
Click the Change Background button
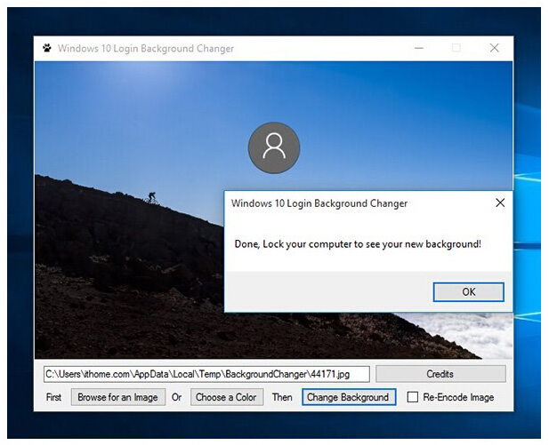click(x=349, y=397)
